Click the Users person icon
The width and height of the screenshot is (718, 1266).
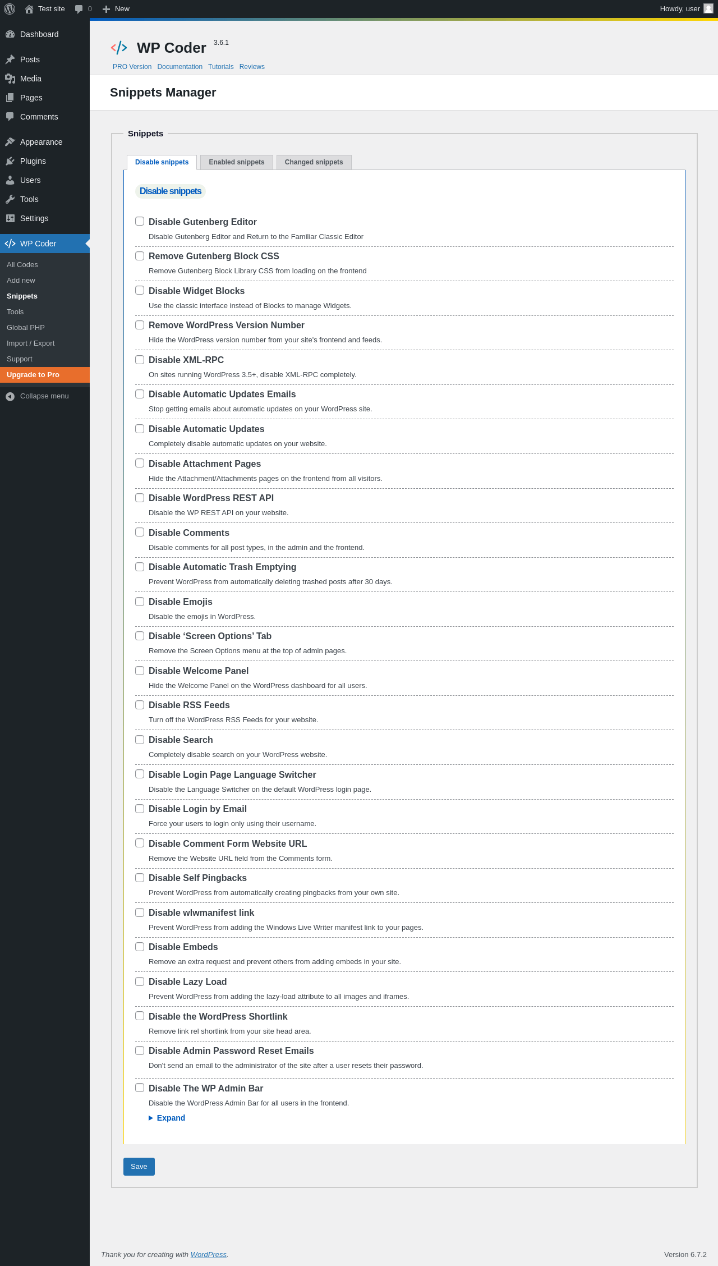[10, 180]
